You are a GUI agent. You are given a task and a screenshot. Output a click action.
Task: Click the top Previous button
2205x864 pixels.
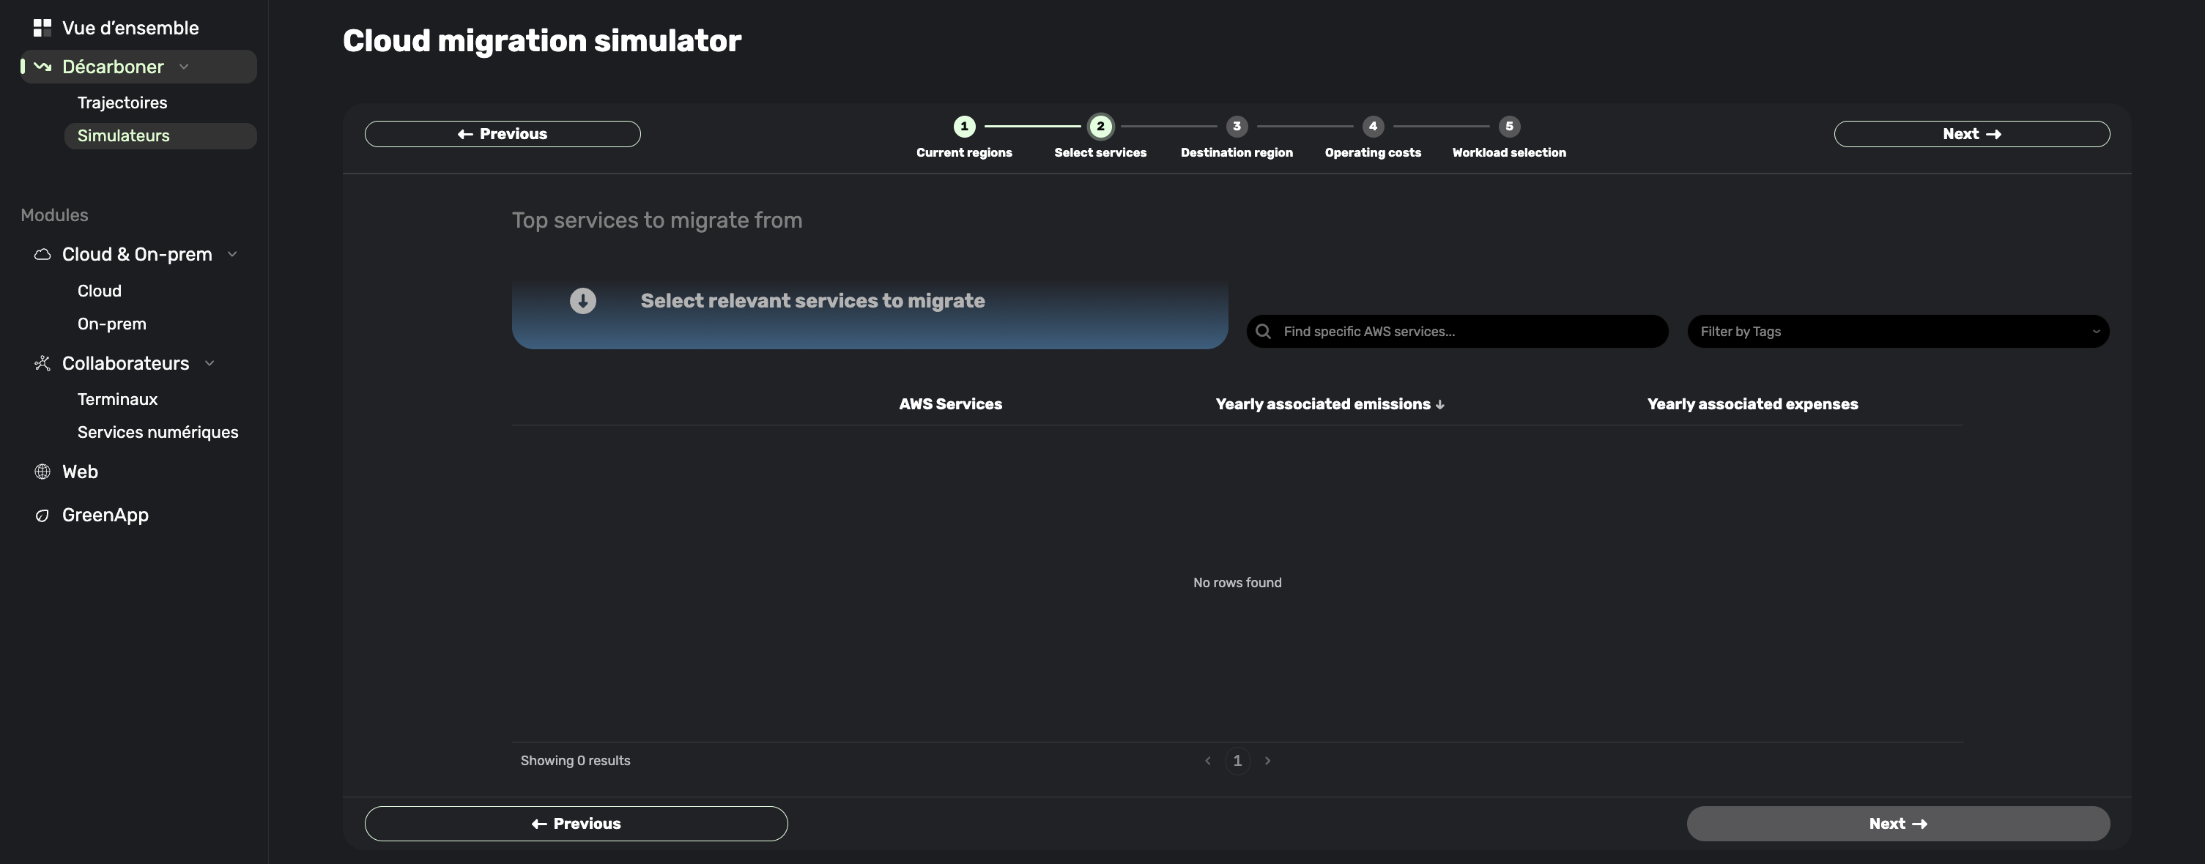(x=503, y=134)
